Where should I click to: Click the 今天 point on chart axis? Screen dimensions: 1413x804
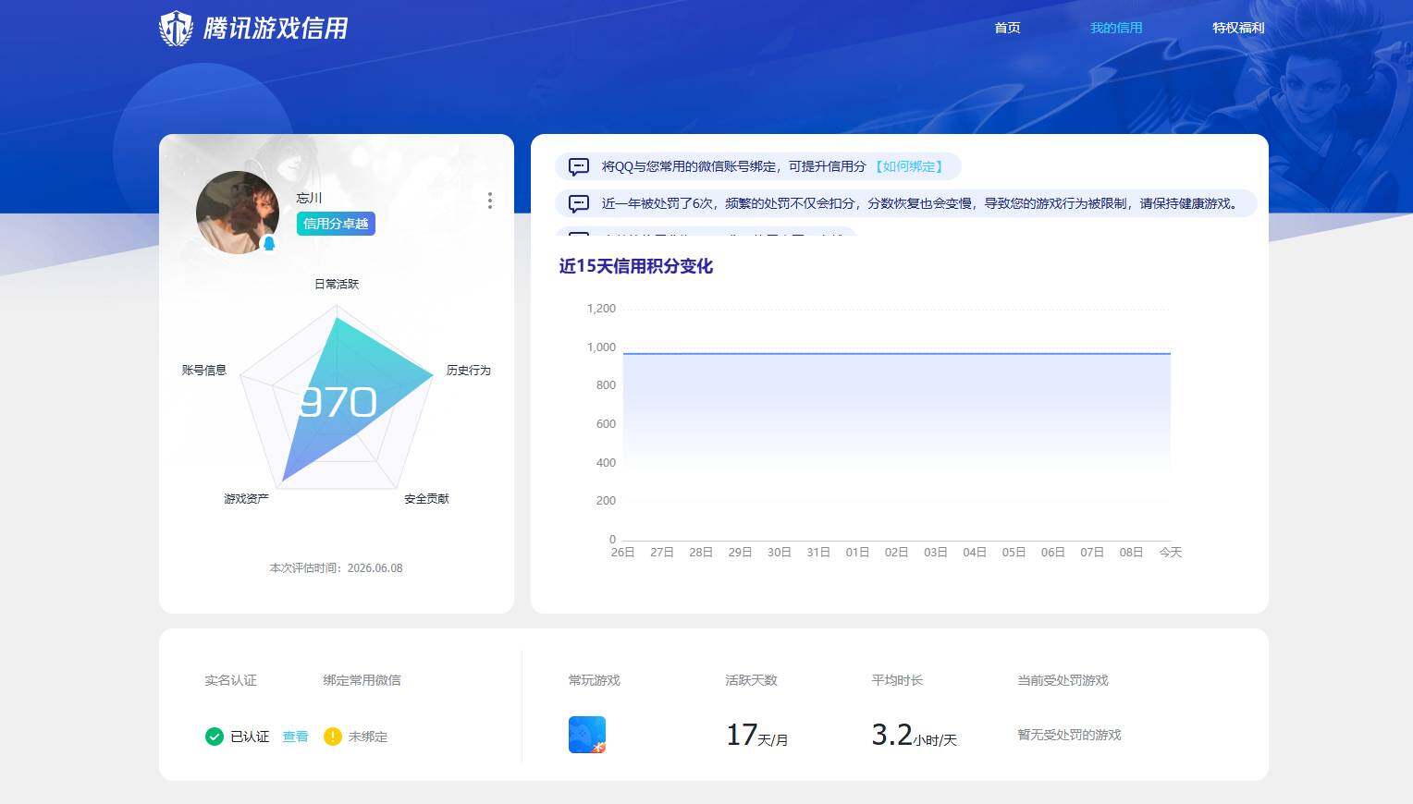[1170, 552]
